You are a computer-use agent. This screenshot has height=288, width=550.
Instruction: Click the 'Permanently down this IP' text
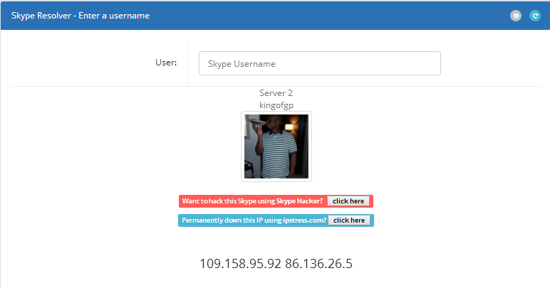(x=254, y=220)
